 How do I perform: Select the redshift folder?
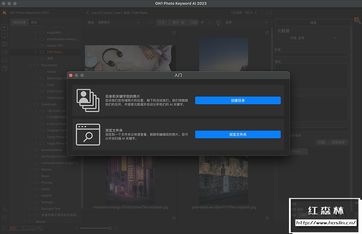pos(46,195)
